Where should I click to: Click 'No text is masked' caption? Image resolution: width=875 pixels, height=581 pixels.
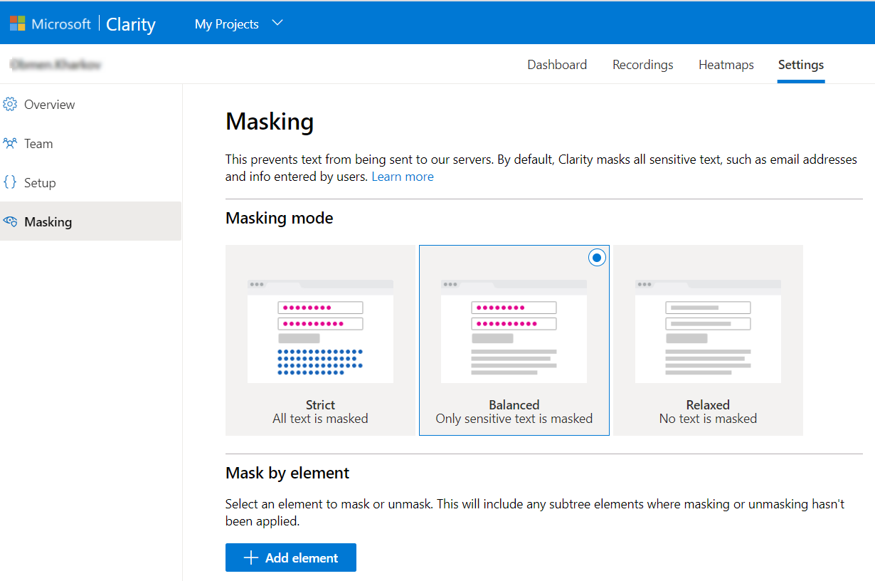(708, 419)
